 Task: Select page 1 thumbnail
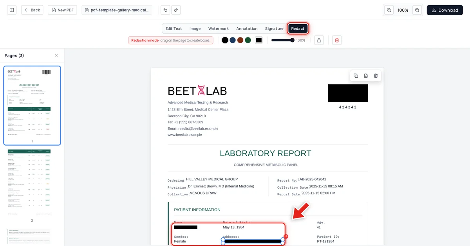32,105
